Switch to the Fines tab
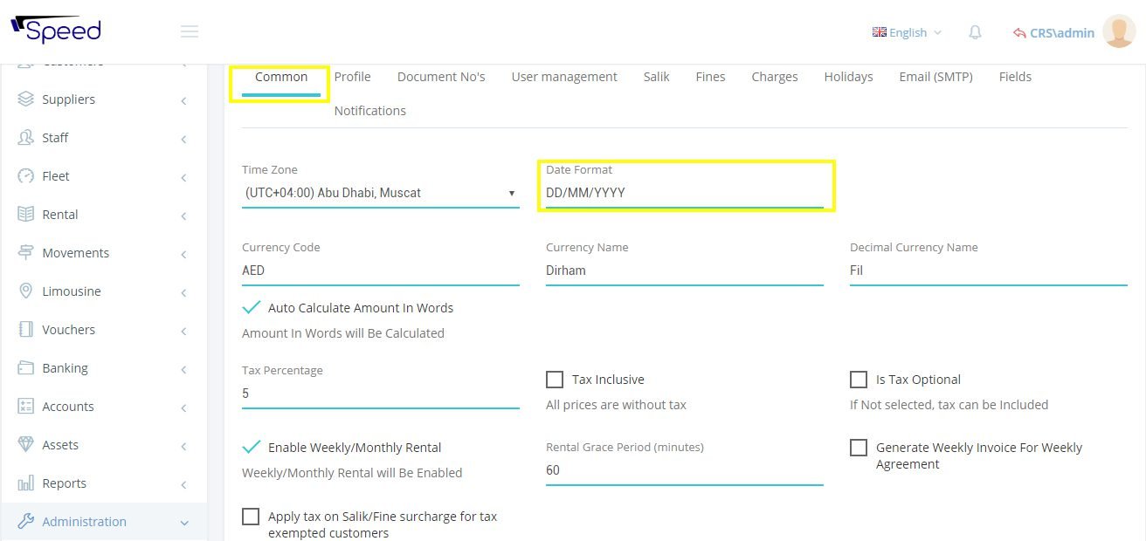The height and width of the screenshot is (541, 1146). (x=711, y=77)
